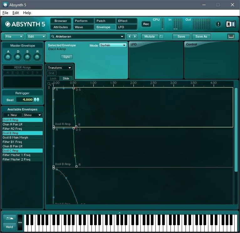Toggle ADSR Assign R button
Viewport: 240px width, 233px height.
37,73
